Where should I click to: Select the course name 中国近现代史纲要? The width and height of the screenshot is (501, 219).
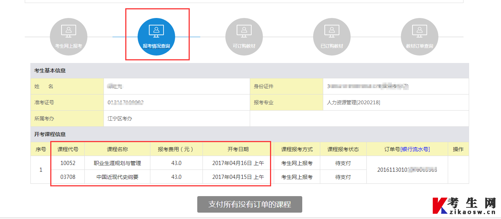coord(117,177)
